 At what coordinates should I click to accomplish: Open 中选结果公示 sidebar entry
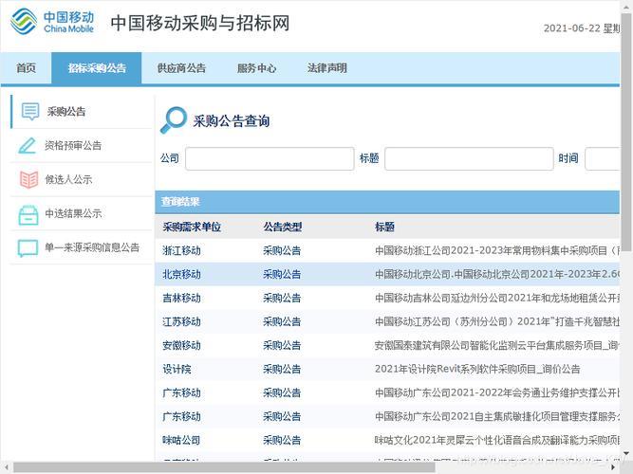pyautogui.click(x=73, y=213)
